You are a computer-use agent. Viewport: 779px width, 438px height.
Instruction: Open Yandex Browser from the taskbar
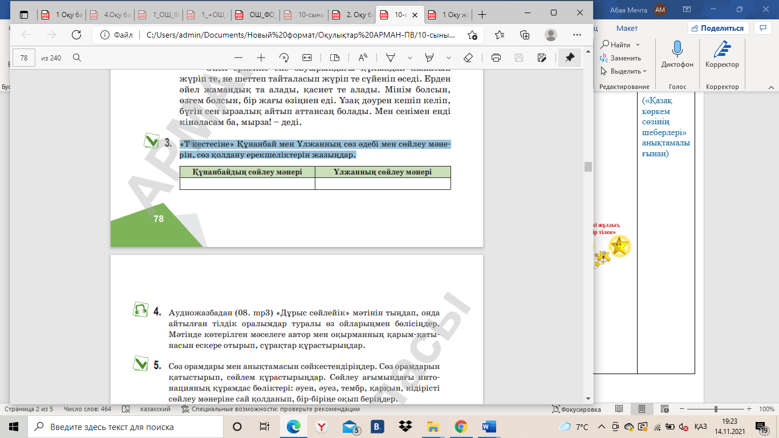322,427
